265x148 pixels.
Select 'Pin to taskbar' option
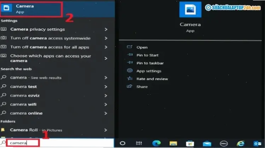click(x=150, y=63)
